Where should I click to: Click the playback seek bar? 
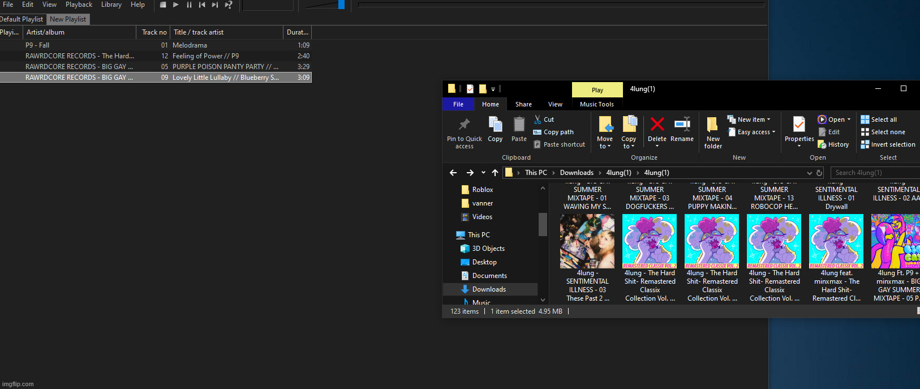click(561, 5)
